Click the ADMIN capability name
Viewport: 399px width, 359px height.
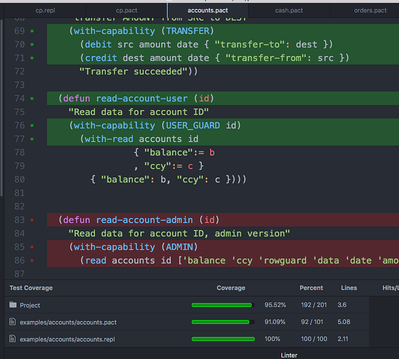pos(180,247)
